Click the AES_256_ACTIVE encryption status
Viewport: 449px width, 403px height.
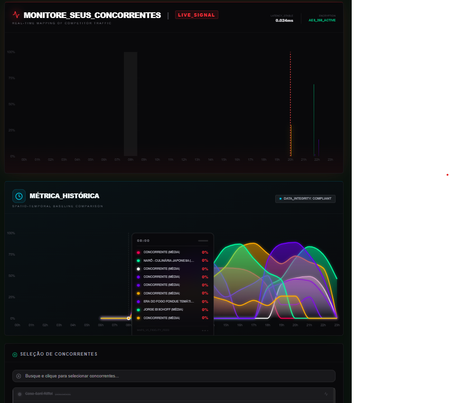coord(322,20)
